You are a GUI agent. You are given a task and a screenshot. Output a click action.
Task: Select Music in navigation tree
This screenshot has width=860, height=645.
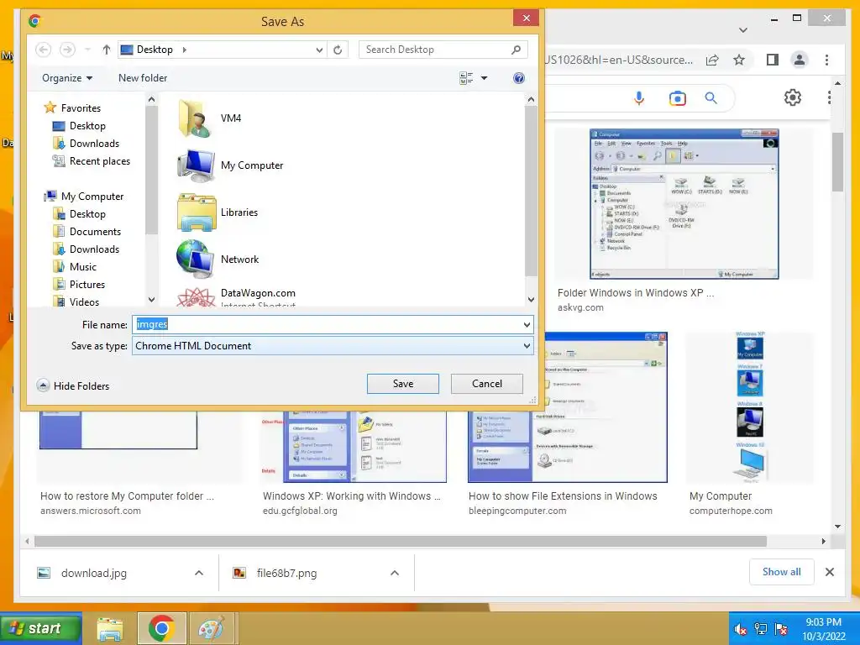click(75, 266)
